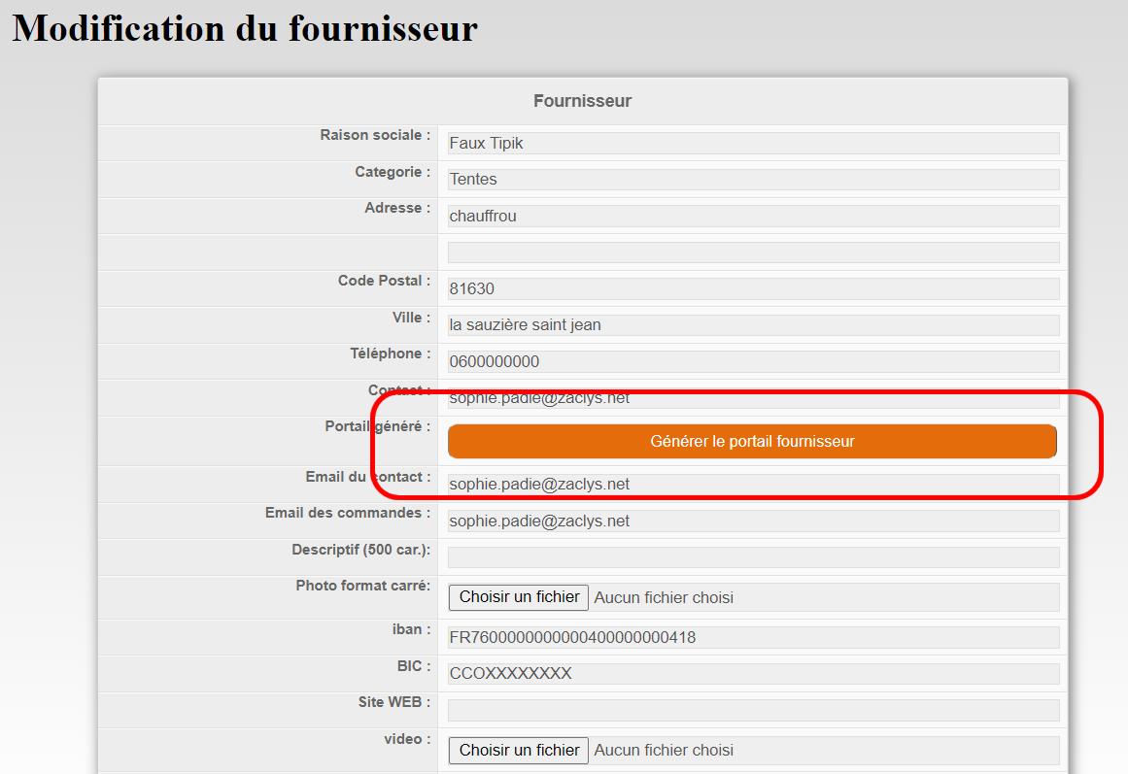Select the Email des commandes field
The height and width of the screenshot is (774, 1128).
[x=753, y=521]
